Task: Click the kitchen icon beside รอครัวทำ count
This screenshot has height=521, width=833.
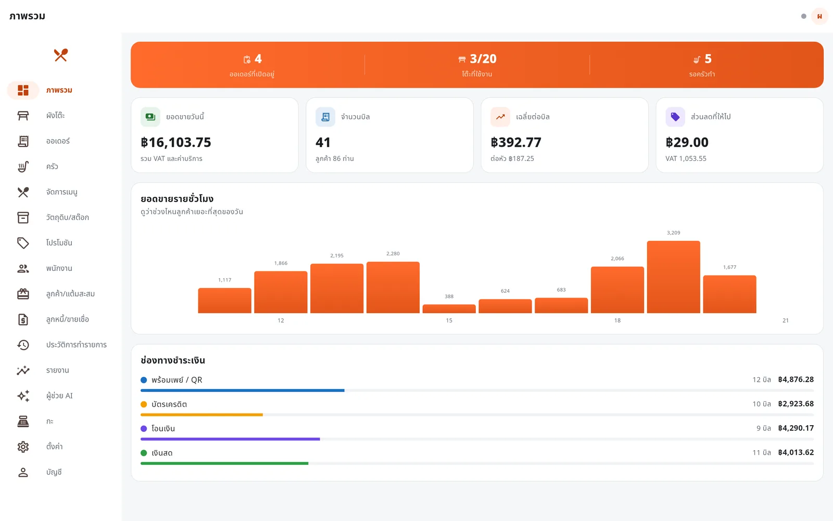Action: point(697,59)
